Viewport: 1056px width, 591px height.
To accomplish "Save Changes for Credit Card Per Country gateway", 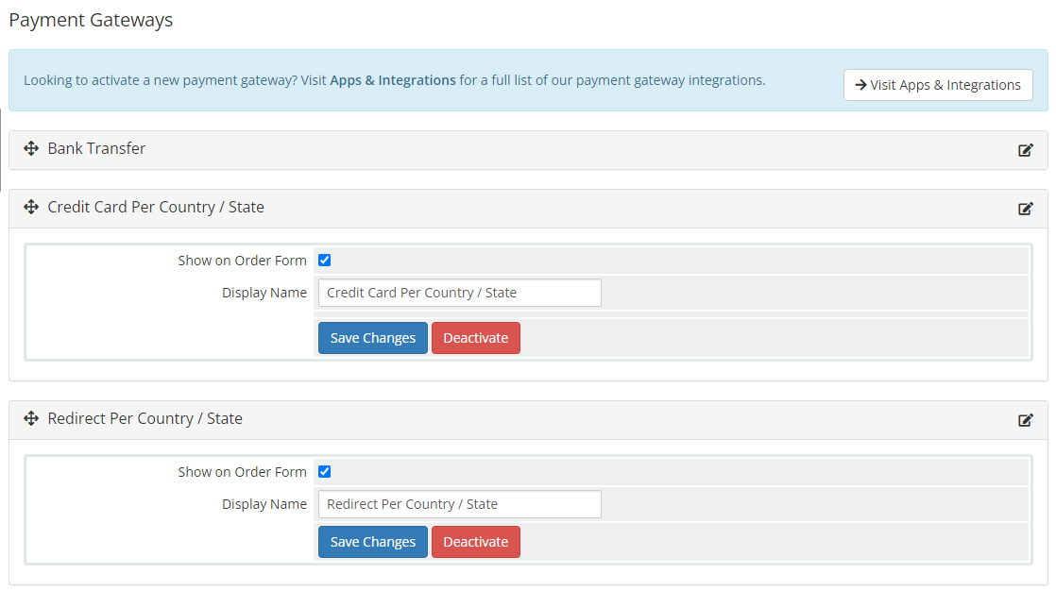I will pyautogui.click(x=372, y=338).
